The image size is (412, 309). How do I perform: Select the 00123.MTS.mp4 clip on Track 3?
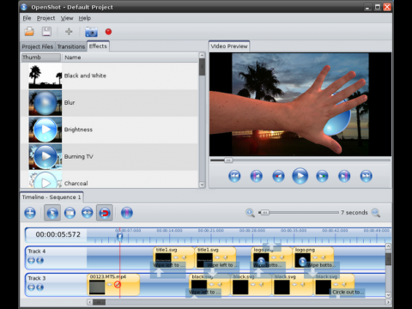pos(113,284)
